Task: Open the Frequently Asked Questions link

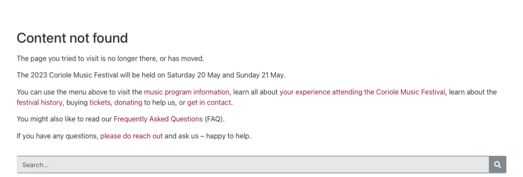Action: (x=158, y=119)
